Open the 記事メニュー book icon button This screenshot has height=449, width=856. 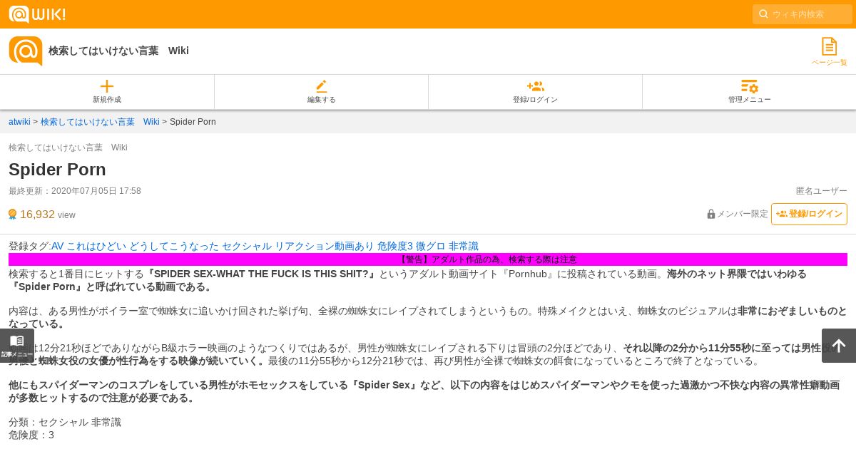click(17, 346)
